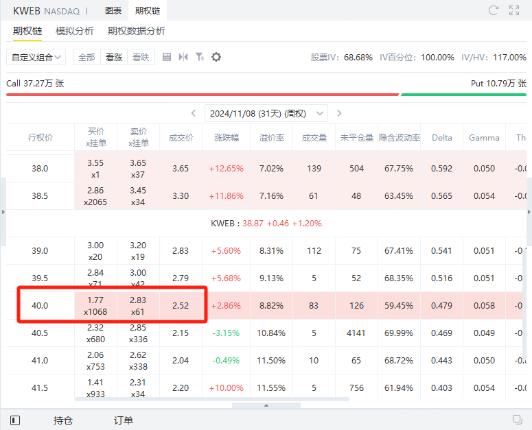Expand panel to fullscreen

pos(514,10)
